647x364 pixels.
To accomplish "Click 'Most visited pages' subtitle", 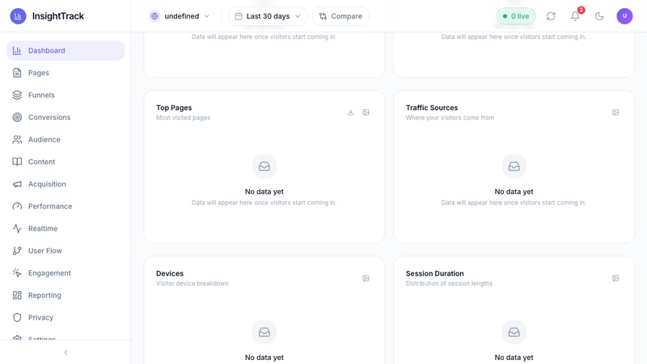I will (184, 117).
